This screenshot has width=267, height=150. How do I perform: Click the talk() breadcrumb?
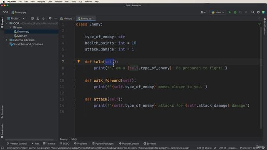click(74, 139)
